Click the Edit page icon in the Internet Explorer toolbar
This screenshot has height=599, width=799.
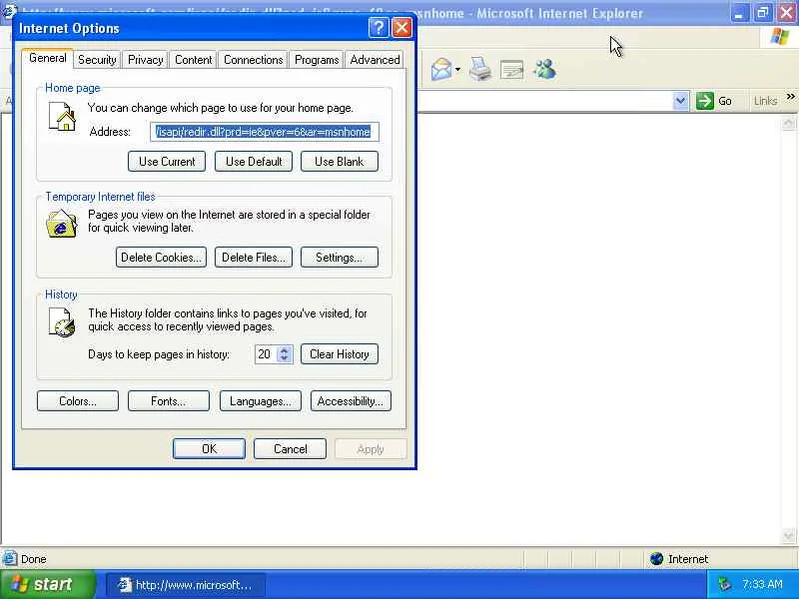[512, 70]
